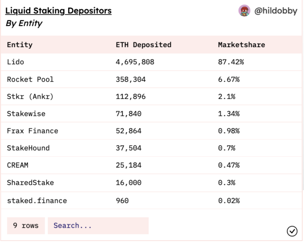304x242 pixels.
Task: Select the Stkr (Ankr) entity cell
Action: click(30, 97)
